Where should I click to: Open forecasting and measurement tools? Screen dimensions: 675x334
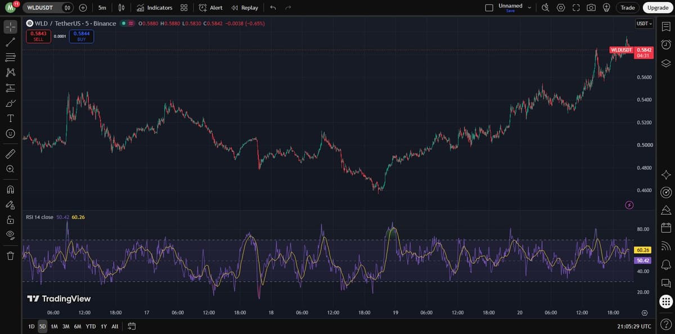[10, 88]
